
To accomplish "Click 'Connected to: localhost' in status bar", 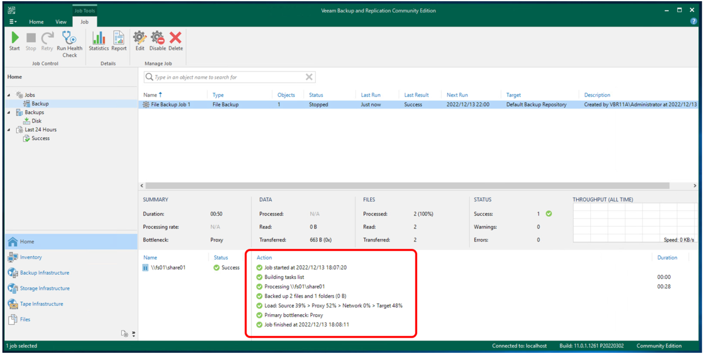I will point(519,346).
